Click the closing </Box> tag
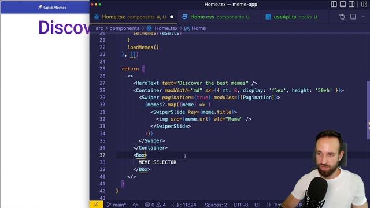The width and height of the screenshot is (370, 208). coord(142,169)
